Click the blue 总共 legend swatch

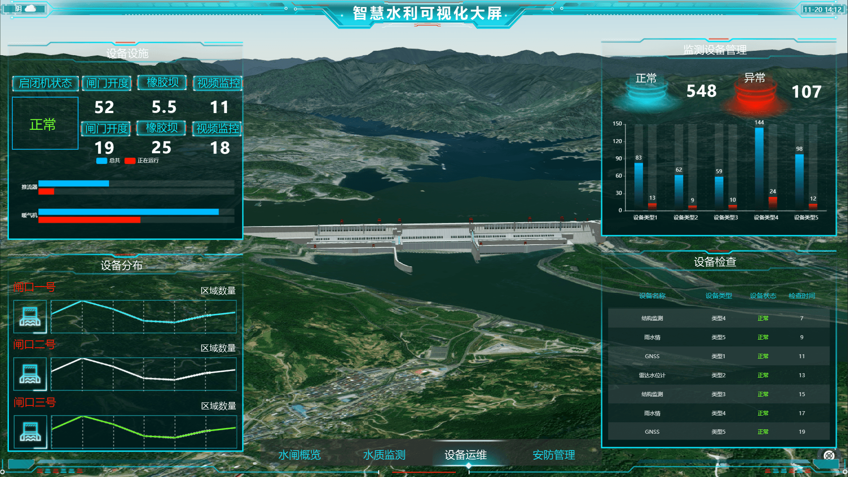(x=102, y=161)
